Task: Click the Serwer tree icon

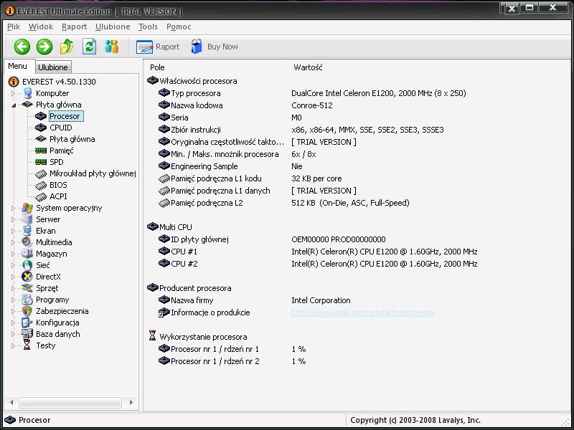Action: click(27, 219)
